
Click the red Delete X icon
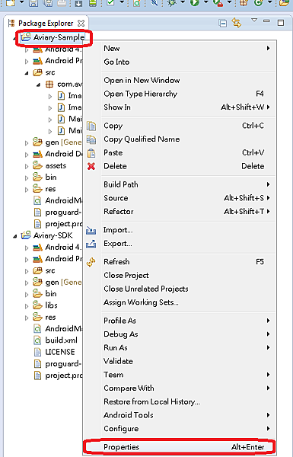pos(91,166)
